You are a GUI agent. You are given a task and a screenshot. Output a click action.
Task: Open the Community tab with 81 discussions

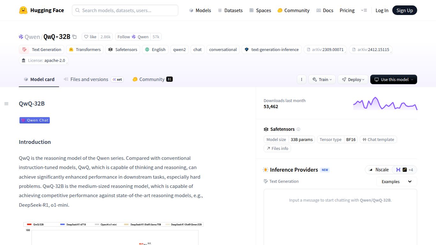click(152, 79)
